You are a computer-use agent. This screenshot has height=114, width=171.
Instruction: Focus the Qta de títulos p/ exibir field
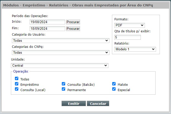pyautogui.click(x=128, y=37)
